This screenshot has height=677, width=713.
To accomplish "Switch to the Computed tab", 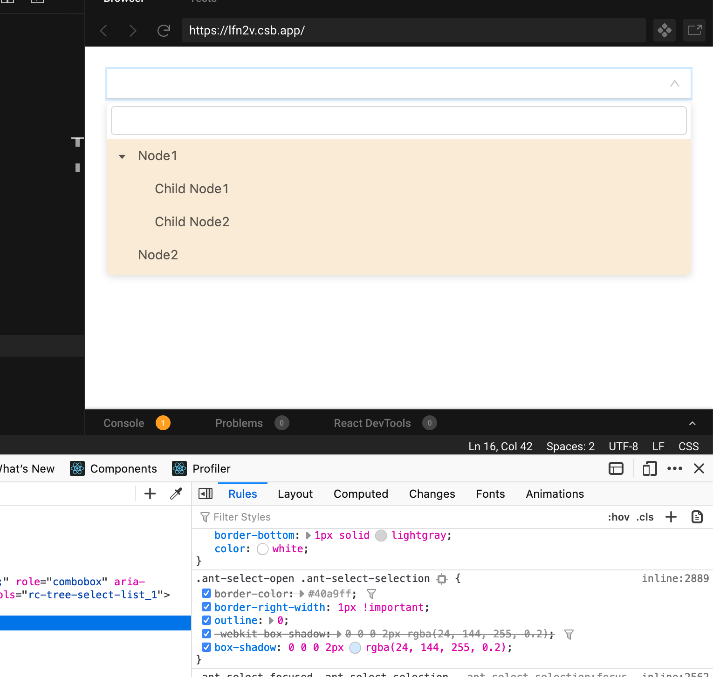I will click(x=361, y=494).
